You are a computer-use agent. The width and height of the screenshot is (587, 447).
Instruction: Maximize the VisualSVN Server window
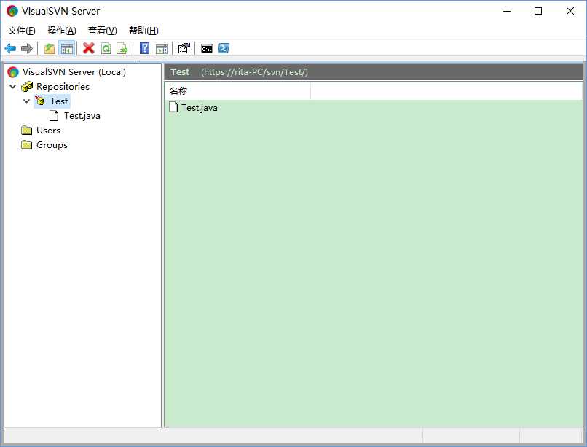[538, 11]
